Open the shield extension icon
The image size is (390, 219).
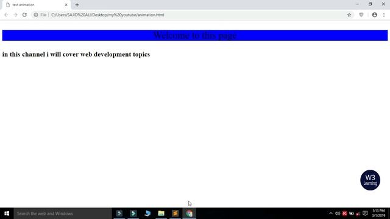[x=361, y=15]
